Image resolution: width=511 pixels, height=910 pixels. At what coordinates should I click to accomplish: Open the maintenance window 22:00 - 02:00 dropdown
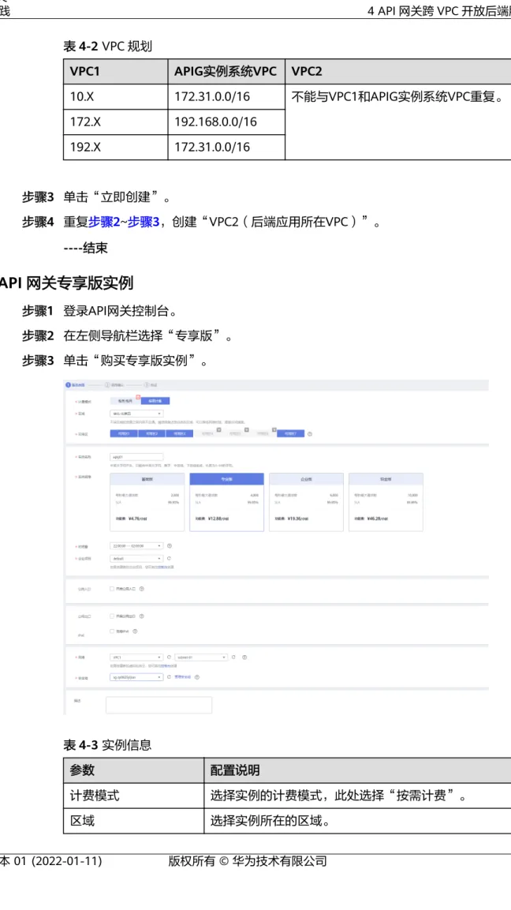click(x=136, y=545)
